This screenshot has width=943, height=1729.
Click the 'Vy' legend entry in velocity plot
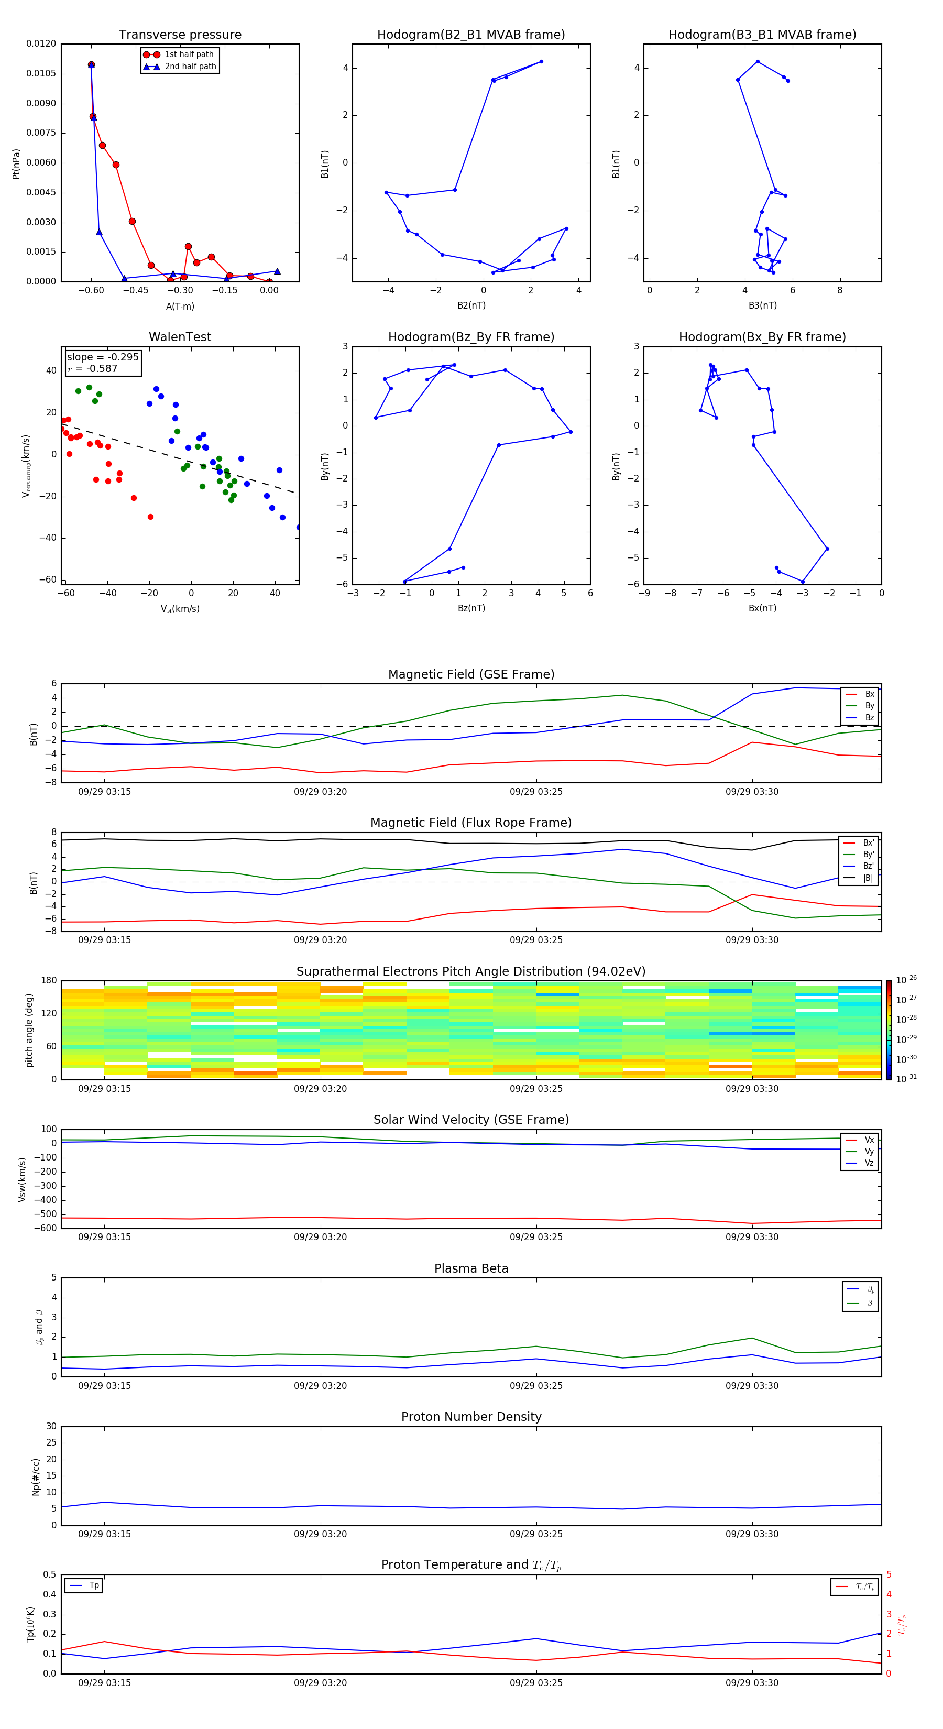click(860, 1151)
